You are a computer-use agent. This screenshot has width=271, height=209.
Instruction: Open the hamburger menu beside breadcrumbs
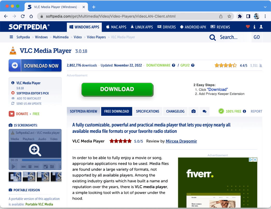click(x=11, y=37)
